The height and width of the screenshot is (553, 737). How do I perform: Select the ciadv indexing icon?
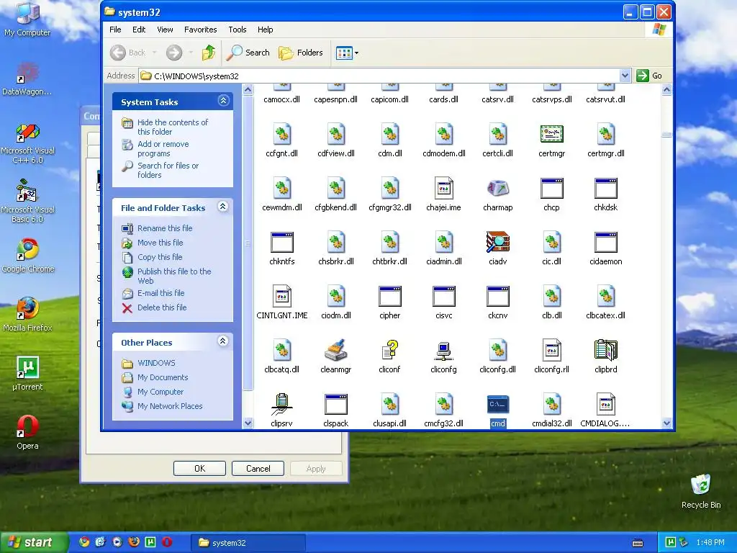tap(498, 243)
